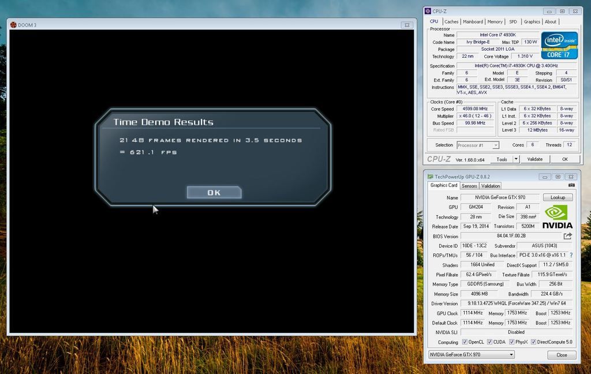Switch to SPD tab in CPU-Z
The image size is (591, 374).
coord(513,22)
